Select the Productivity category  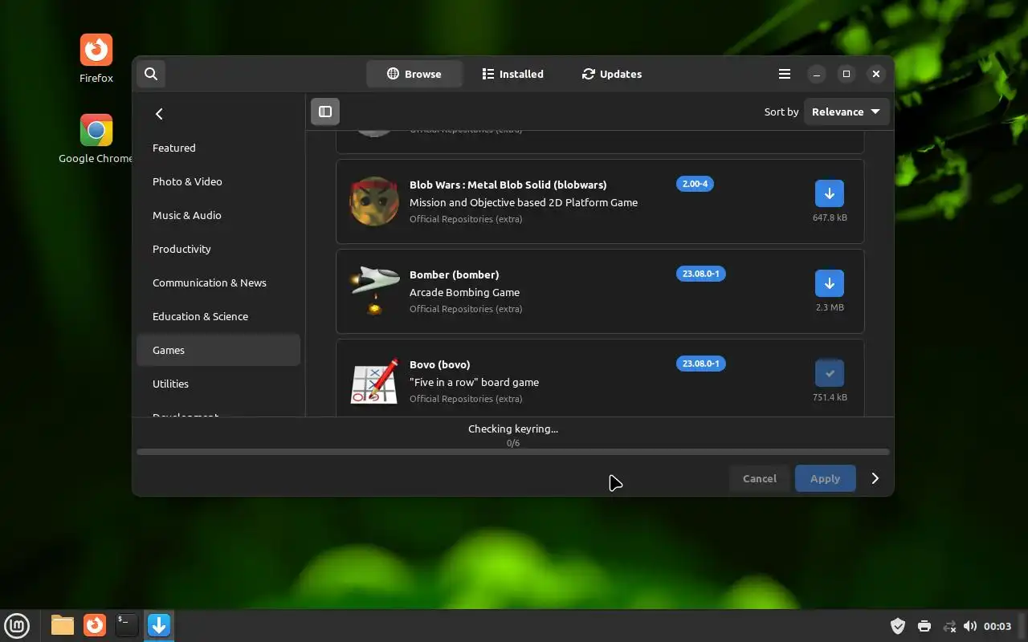[218, 249]
